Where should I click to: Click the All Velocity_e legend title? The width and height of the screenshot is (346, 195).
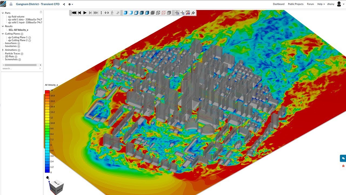point(51,85)
